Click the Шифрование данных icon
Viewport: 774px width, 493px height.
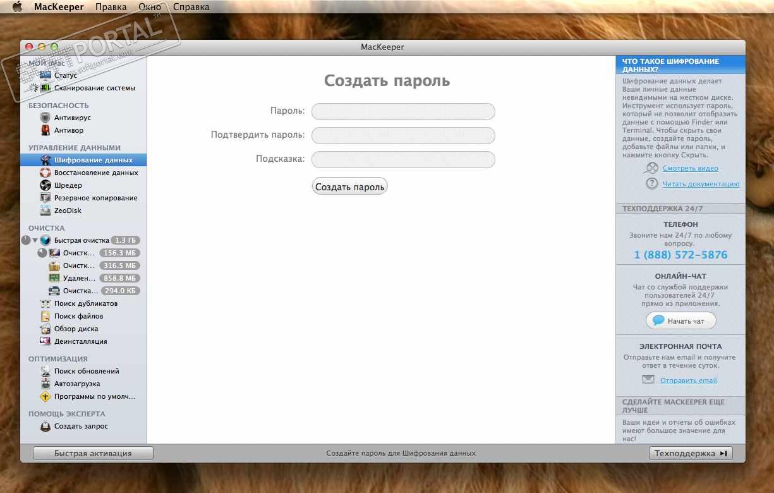[45, 160]
